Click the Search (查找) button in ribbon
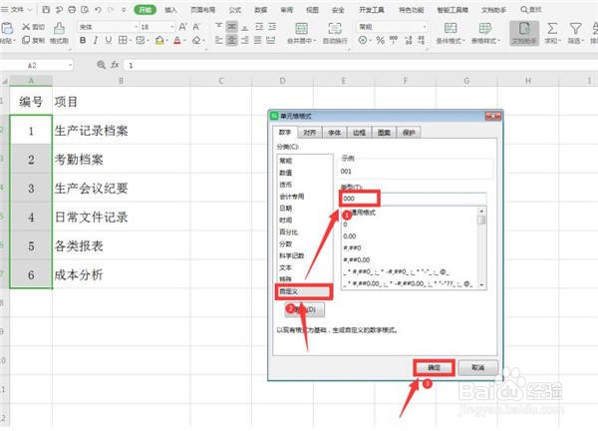The height and width of the screenshot is (431, 598). tap(531, 10)
